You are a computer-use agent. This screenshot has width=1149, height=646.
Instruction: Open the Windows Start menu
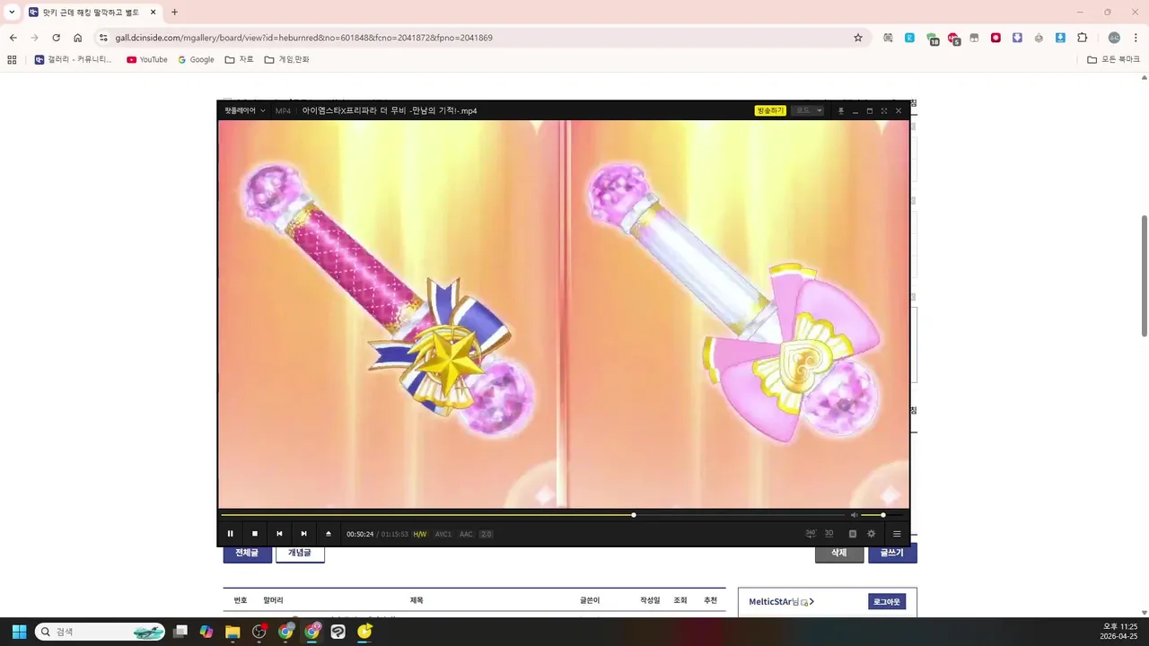[19, 632]
